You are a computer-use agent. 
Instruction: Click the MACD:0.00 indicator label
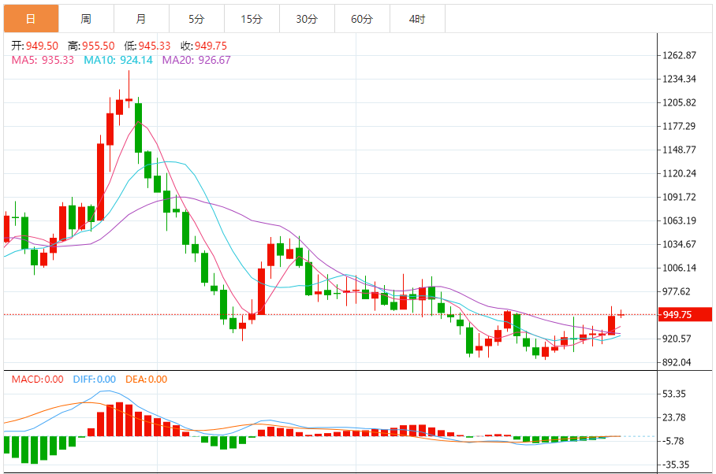coord(37,380)
